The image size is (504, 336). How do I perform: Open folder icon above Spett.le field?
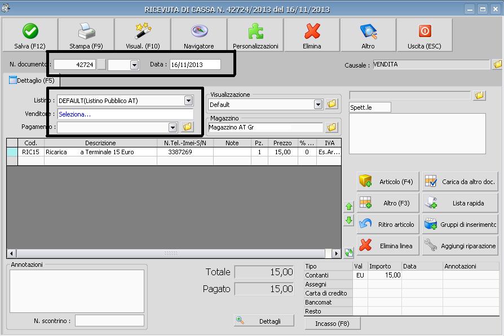click(479, 95)
